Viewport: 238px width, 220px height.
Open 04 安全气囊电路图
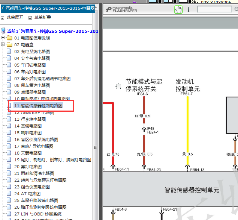click(32, 58)
